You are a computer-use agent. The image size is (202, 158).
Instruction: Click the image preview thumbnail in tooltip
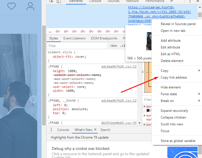coord(149,41)
